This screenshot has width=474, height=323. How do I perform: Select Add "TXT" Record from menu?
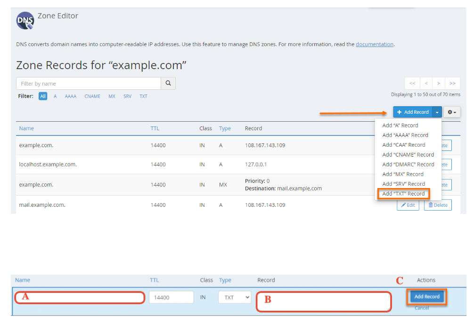click(x=403, y=194)
